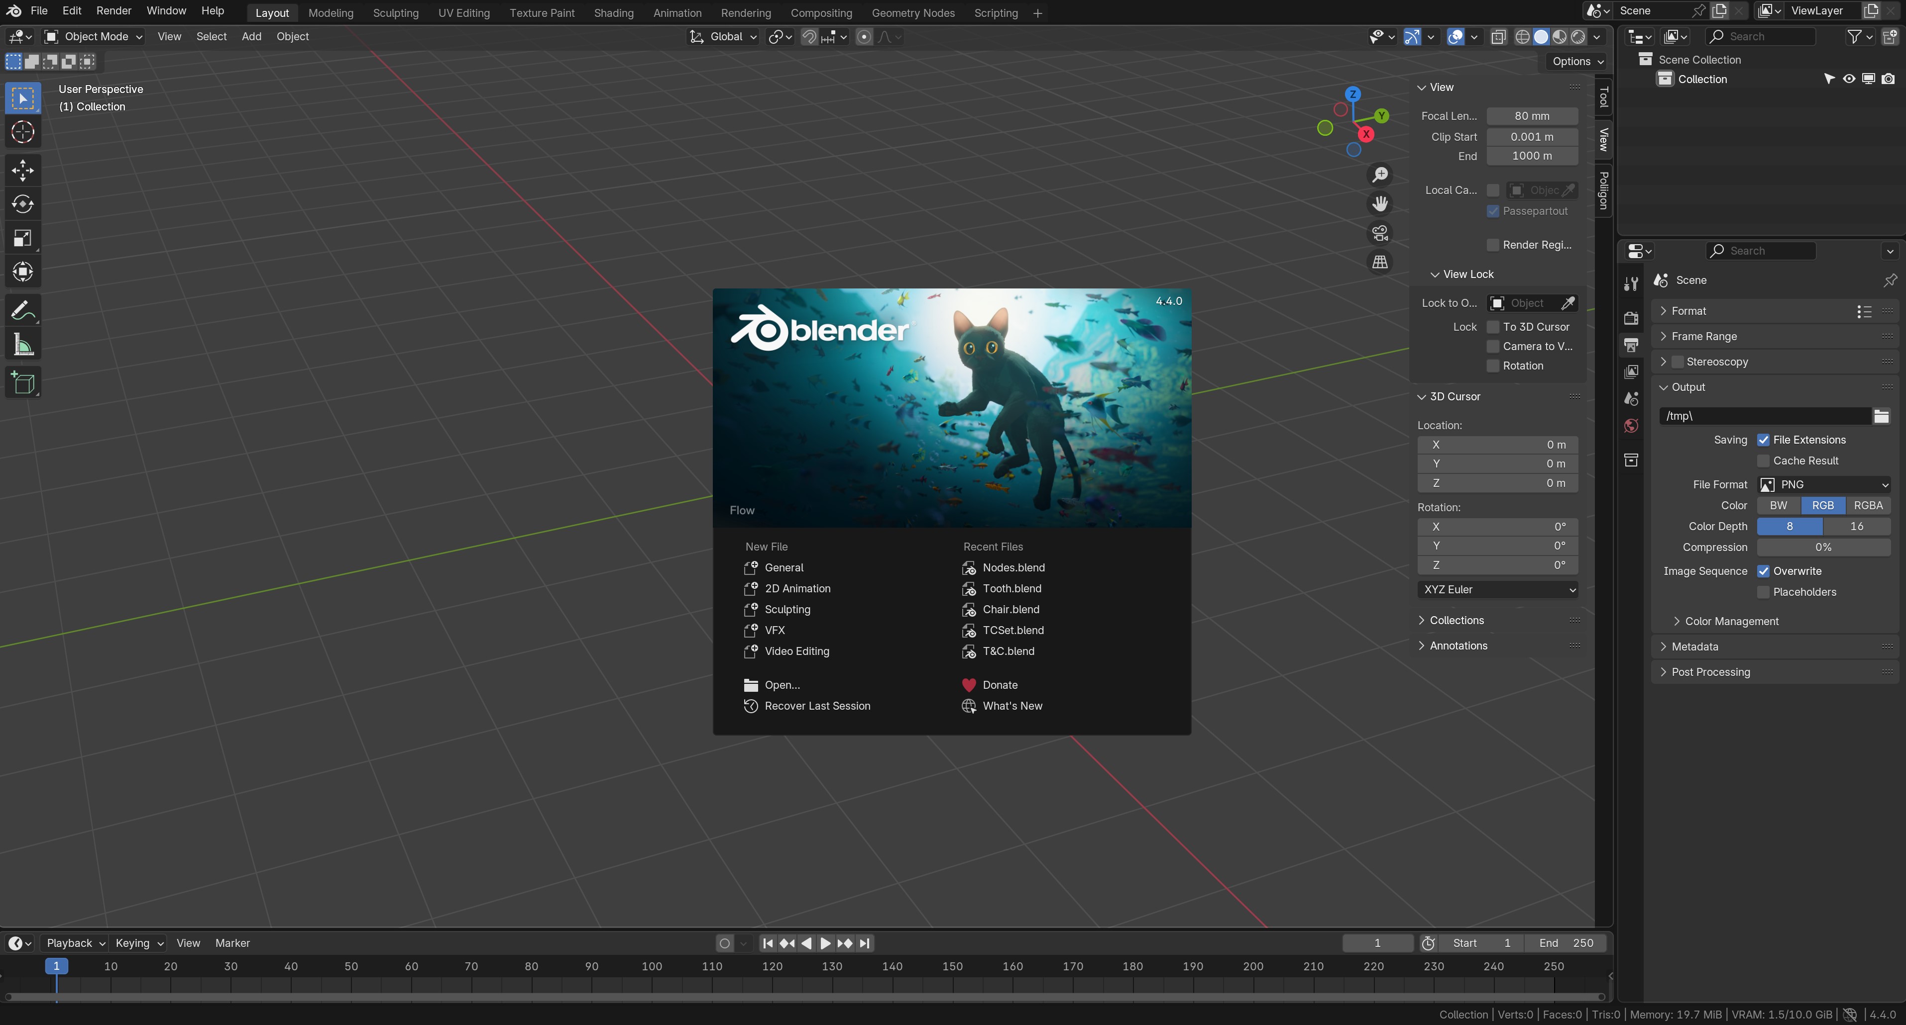Open the Render menu
1906x1025 pixels.
click(114, 11)
